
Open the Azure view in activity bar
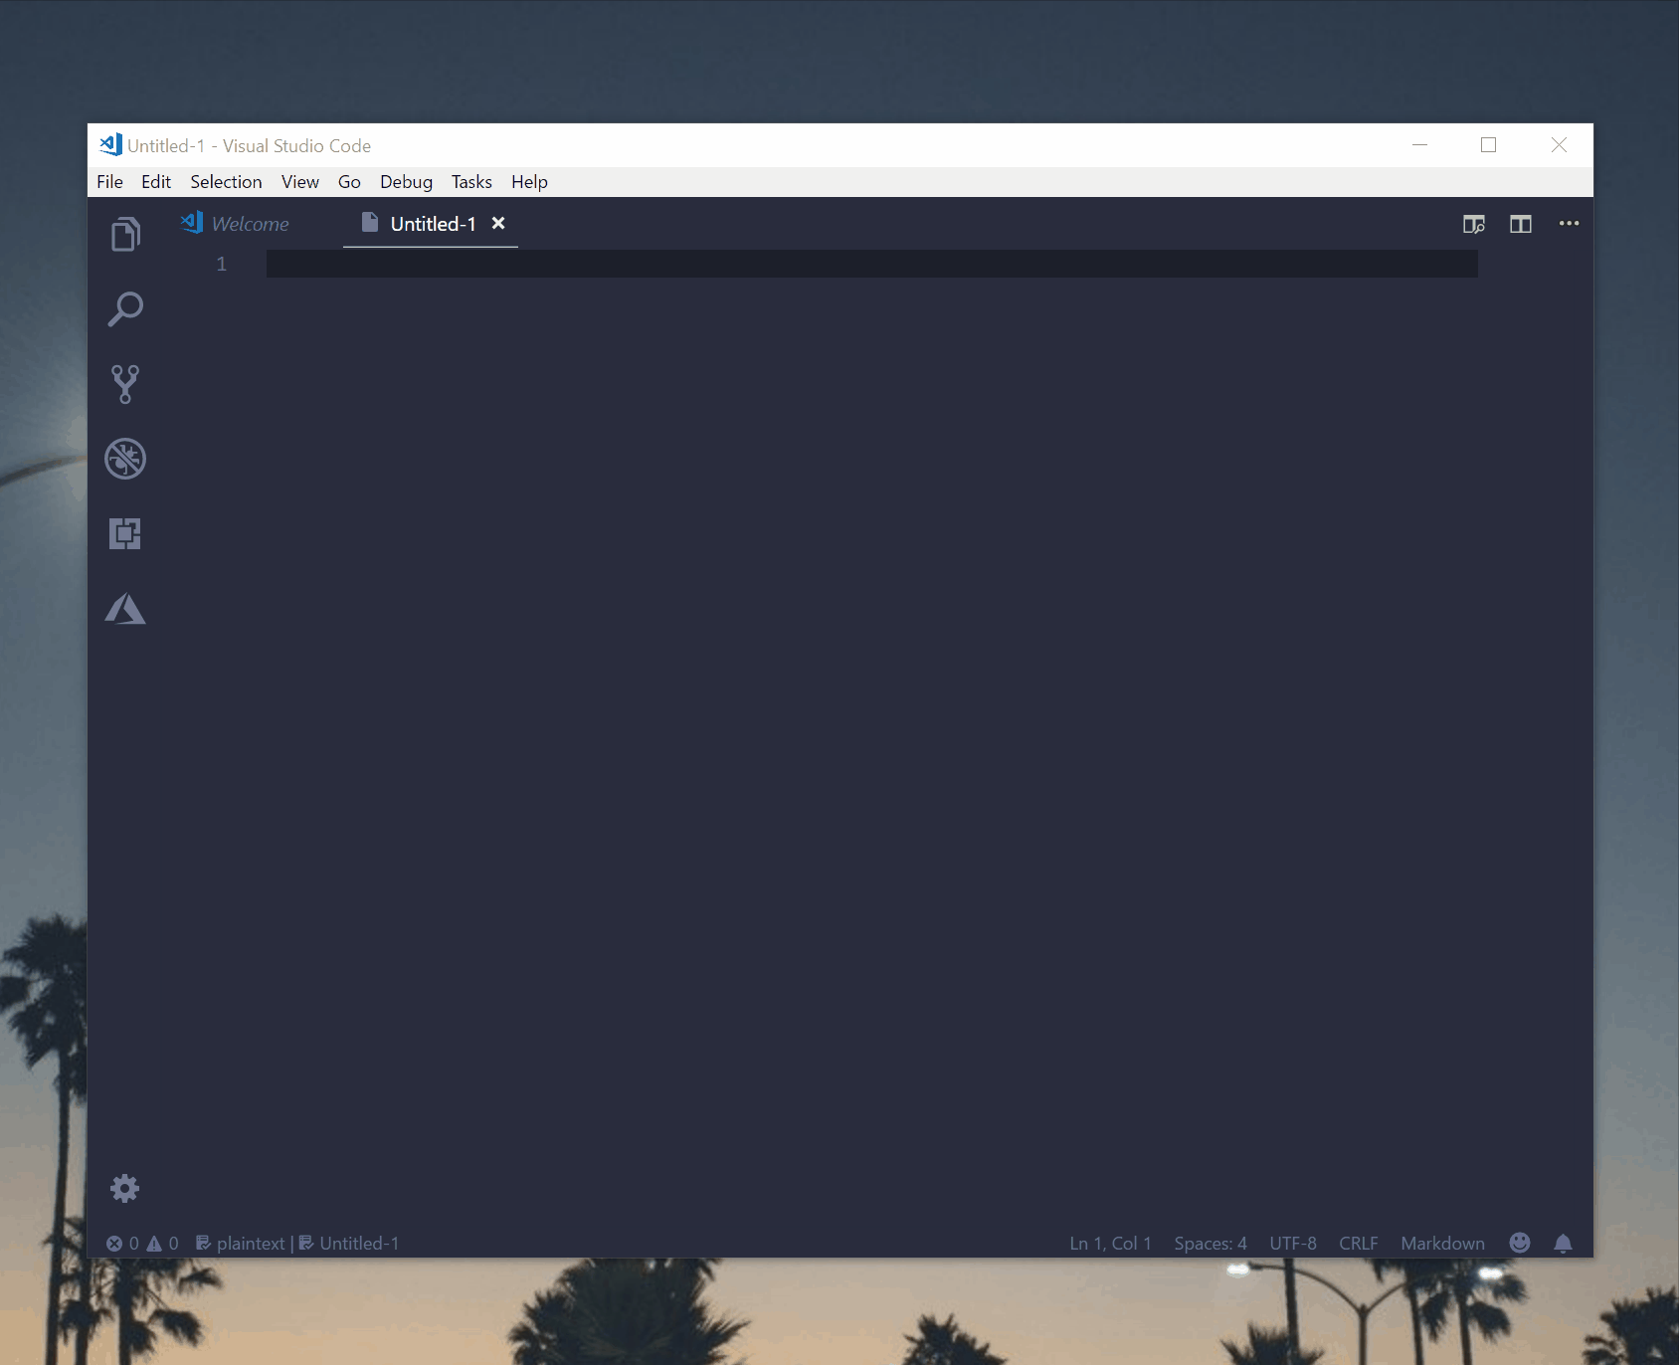pyautogui.click(x=125, y=609)
